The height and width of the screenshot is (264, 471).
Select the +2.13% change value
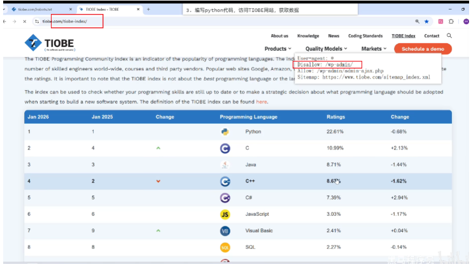(399, 148)
